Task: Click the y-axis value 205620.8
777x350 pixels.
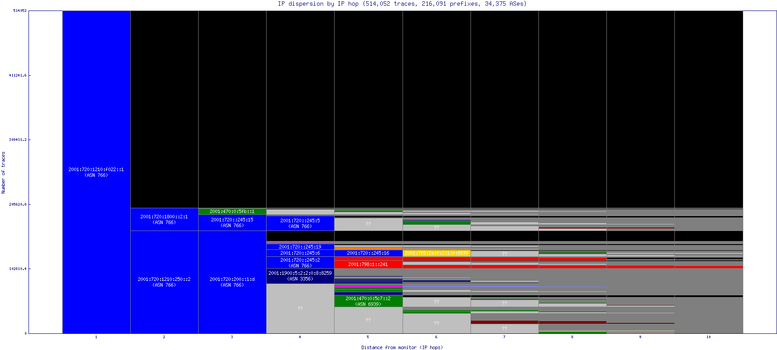Action: point(18,204)
